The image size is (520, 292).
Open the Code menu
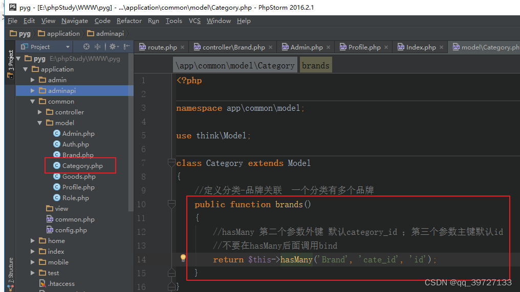click(x=102, y=21)
